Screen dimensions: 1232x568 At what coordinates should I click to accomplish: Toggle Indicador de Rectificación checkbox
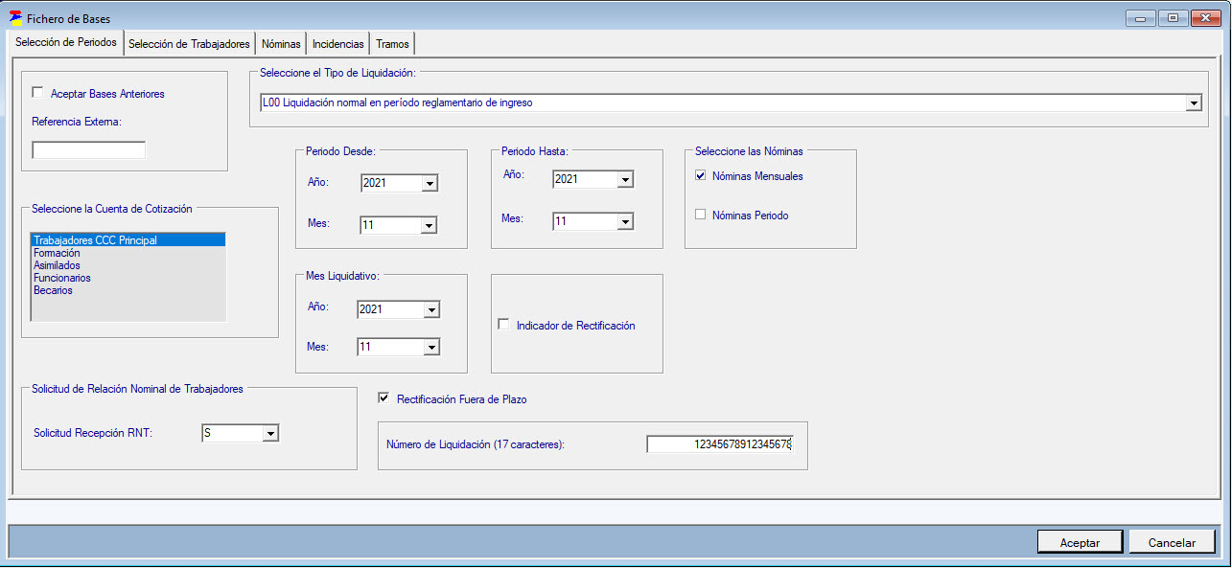click(x=504, y=325)
